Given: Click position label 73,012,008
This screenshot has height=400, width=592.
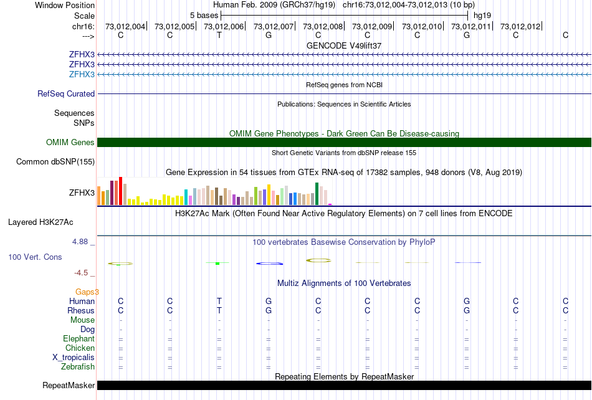Looking at the screenshot, I should click(x=323, y=26).
